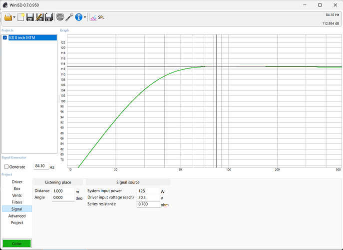This screenshot has height=250, width=343.
Task: Click the System input power field
Action: point(148,191)
